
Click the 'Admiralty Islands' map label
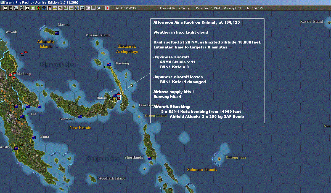46,44
